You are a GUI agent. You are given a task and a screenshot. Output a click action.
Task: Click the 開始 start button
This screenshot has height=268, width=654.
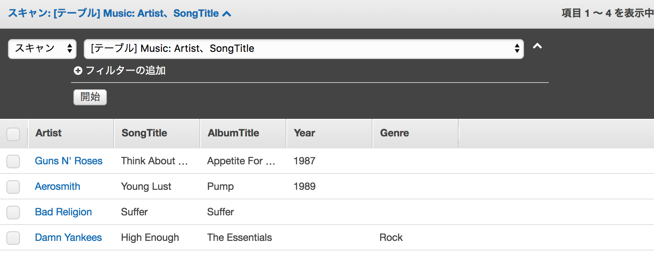point(90,97)
